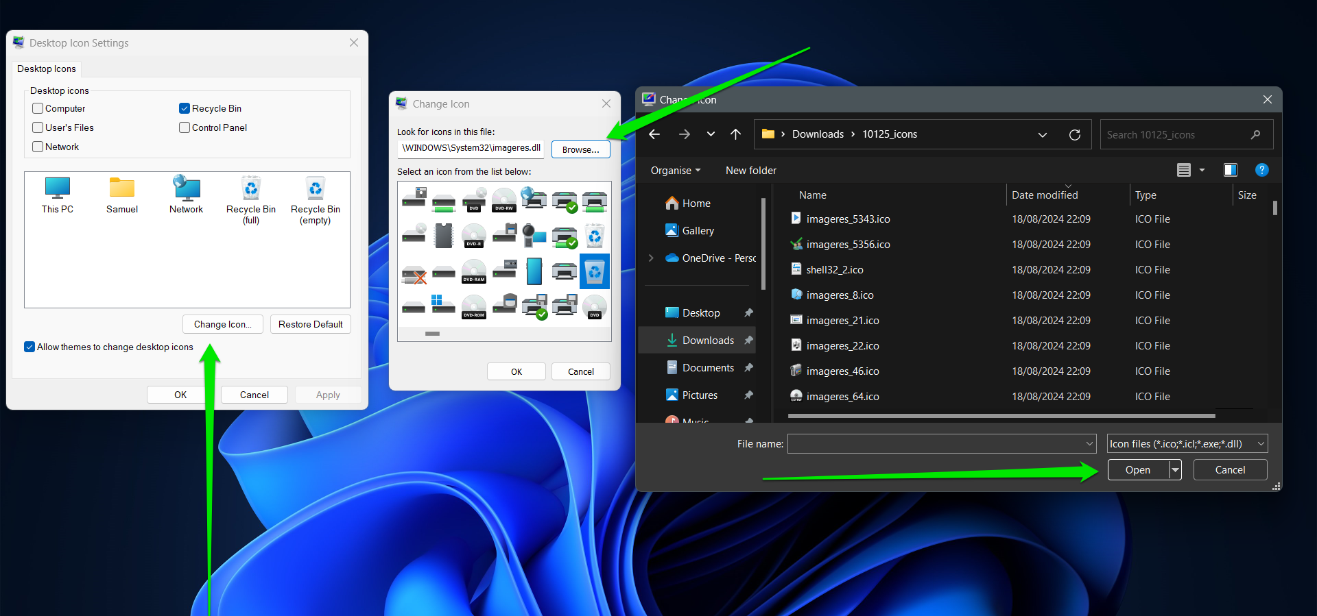Screen dimensions: 1317x616
Task: Go up one folder level
Action: pyautogui.click(x=735, y=134)
